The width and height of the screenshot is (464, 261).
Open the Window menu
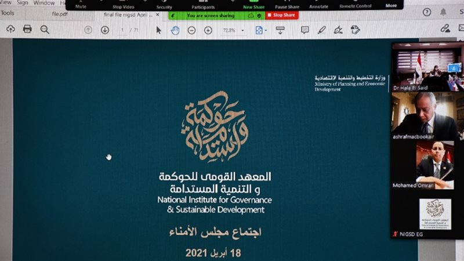44,3
